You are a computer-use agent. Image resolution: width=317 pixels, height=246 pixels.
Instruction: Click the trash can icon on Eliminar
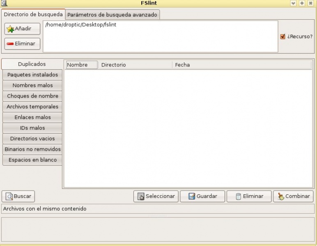(238, 196)
